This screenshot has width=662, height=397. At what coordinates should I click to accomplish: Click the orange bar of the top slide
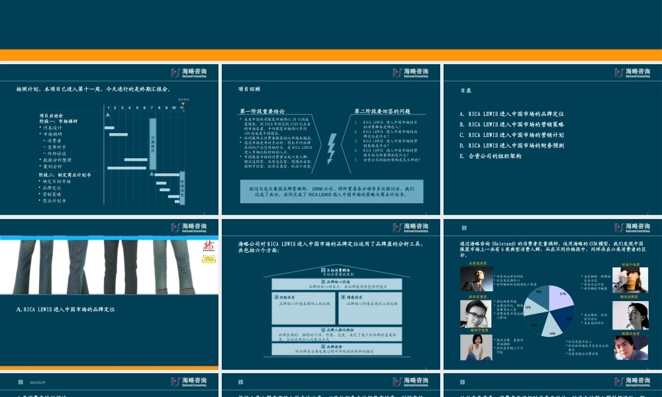331,56
